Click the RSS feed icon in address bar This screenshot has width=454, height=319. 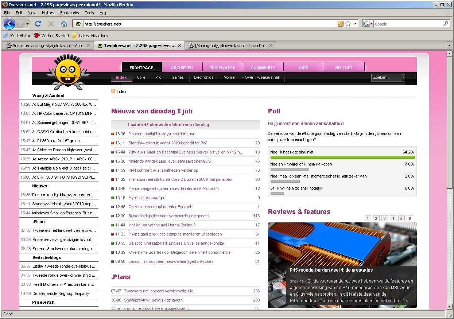(340, 24)
